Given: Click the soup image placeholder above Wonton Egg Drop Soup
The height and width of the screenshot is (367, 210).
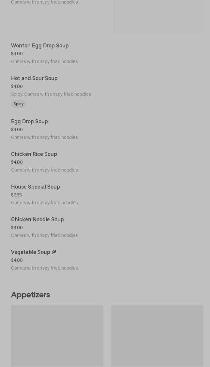Looking at the screenshot, I should 158,17.
